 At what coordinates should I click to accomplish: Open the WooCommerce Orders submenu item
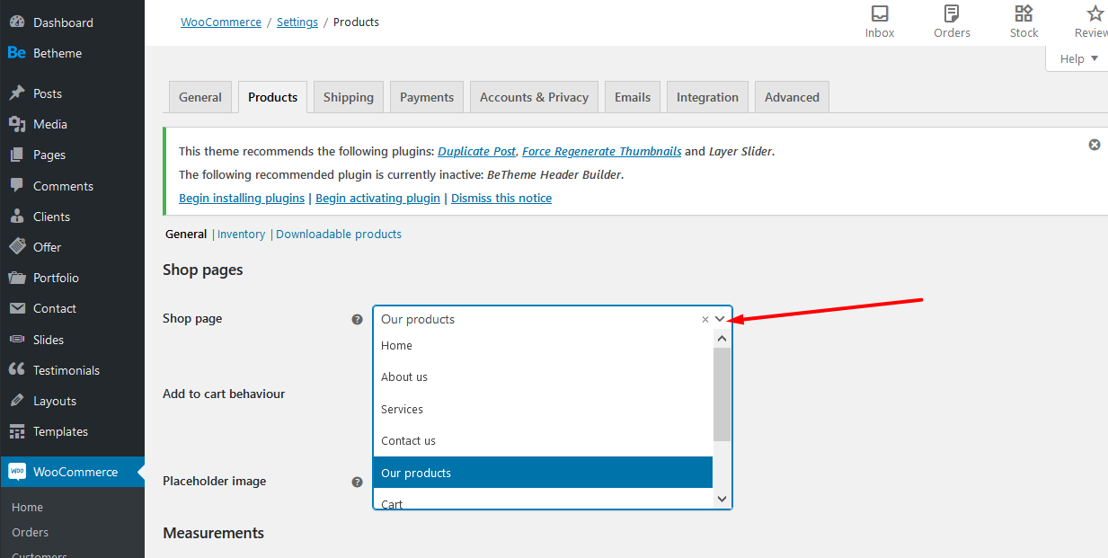[30, 532]
